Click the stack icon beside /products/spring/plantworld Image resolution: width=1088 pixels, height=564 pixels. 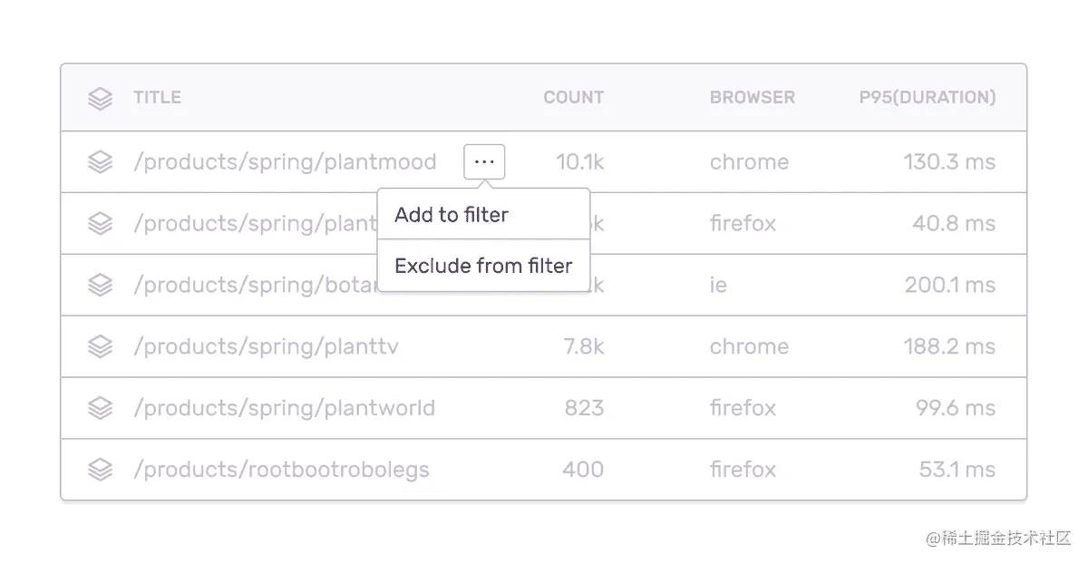(100, 408)
